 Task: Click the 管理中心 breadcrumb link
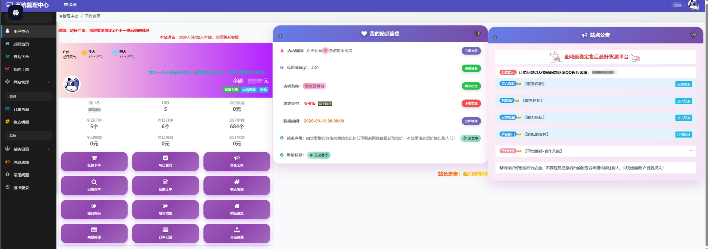69,16
